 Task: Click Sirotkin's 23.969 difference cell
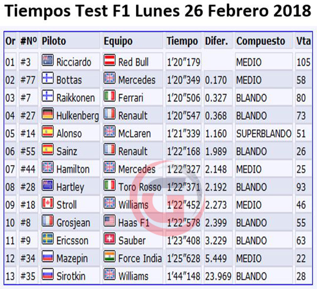point(218,276)
